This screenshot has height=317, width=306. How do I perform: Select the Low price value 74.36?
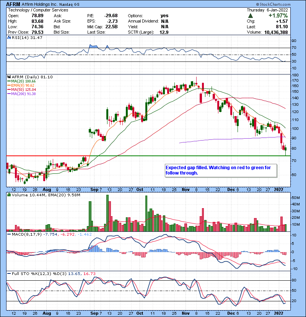37,27
